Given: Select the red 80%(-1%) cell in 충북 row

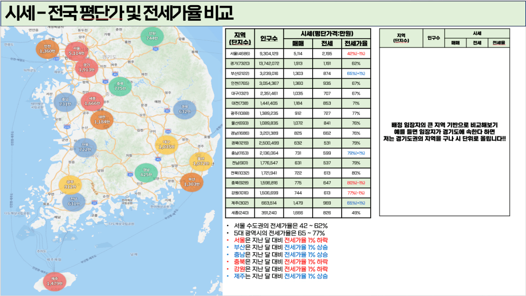Looking at the screenshot, I should coord(356,183).
